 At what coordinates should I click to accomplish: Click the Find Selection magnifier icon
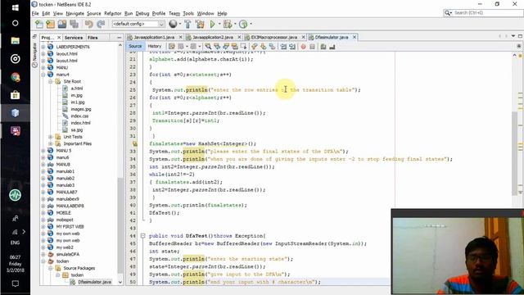click(x=208, y=47)
